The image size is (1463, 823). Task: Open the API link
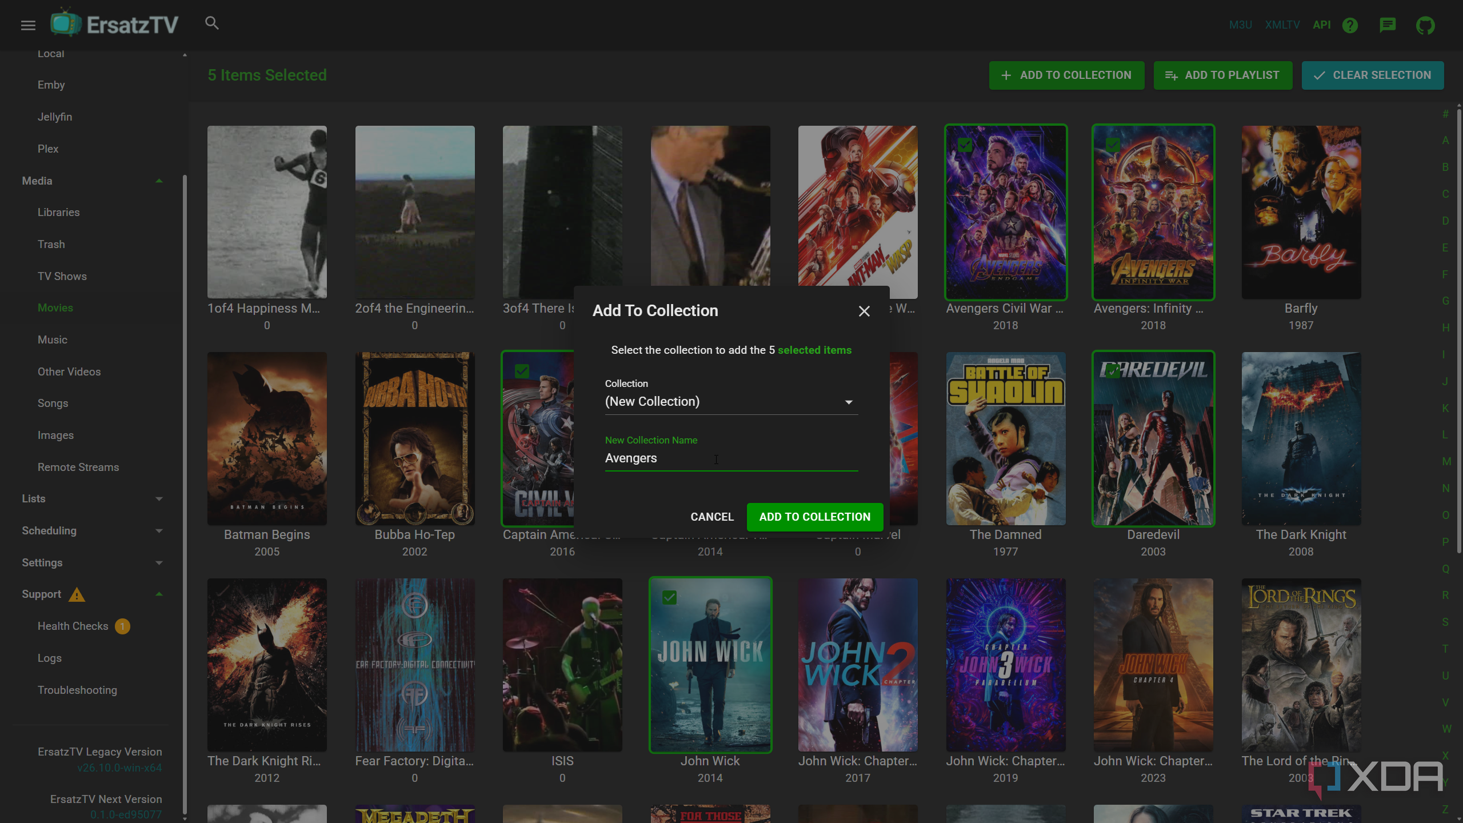1322,25
